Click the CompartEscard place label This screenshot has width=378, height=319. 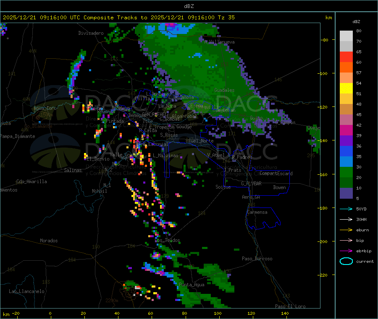(x=276, y=173)
